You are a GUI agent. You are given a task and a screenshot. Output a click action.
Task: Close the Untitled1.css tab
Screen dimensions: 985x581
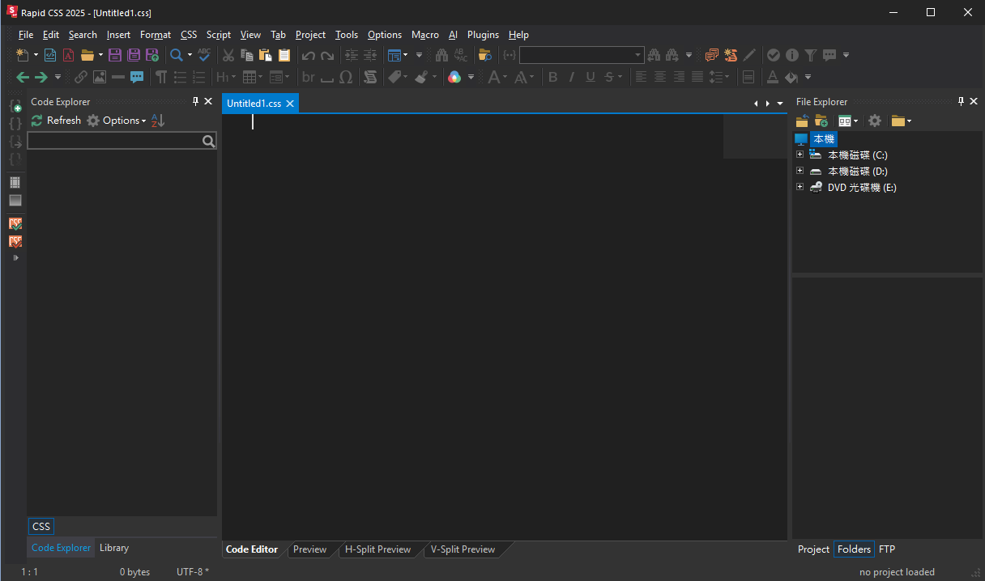[290, 104]
